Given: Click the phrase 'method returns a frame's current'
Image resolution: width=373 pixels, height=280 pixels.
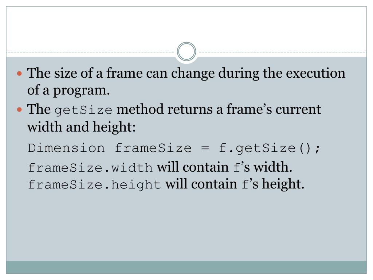Looking at the screenshot, I should coord(219,109).
